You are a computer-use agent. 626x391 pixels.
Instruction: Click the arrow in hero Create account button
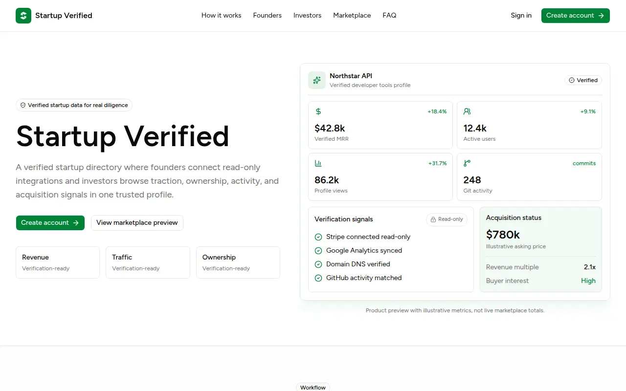(76, 223)
